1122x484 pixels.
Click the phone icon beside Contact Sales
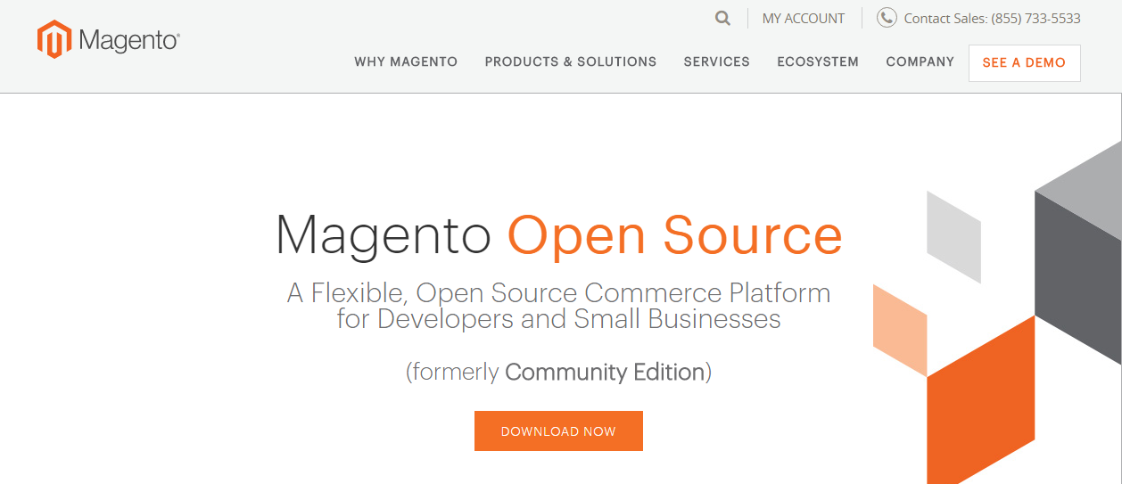pos(887,18)
